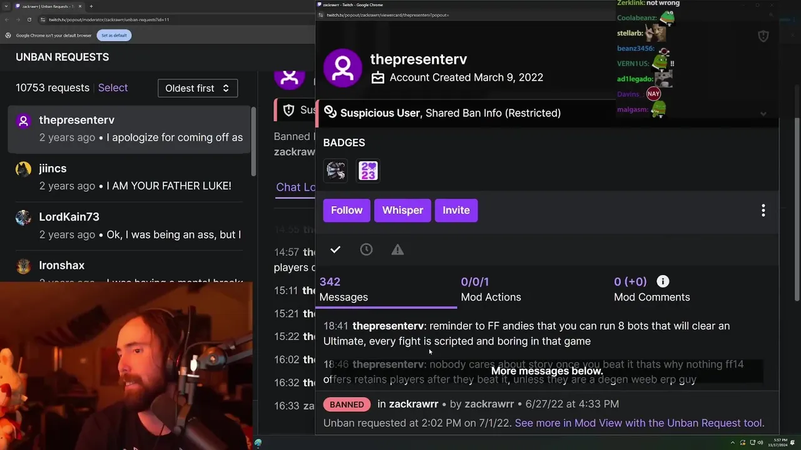Select jiincs unban request row

(x=128, y=177)
